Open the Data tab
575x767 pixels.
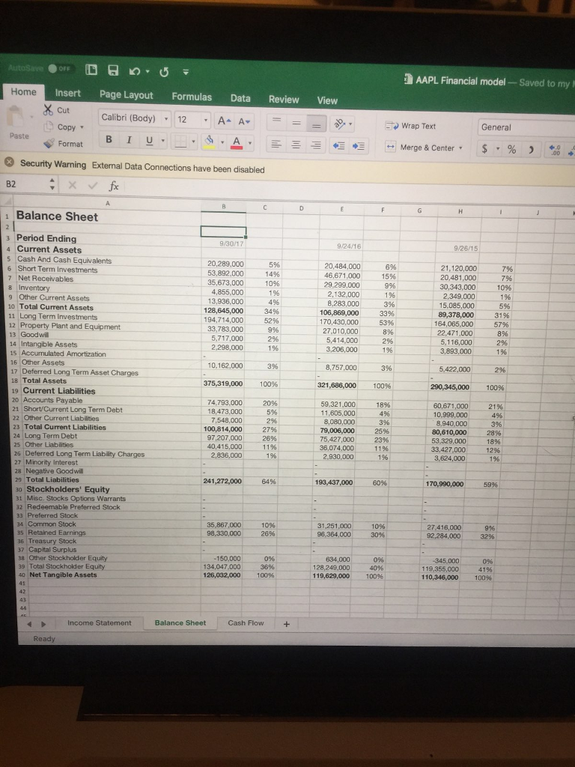[x=240, y=98]
